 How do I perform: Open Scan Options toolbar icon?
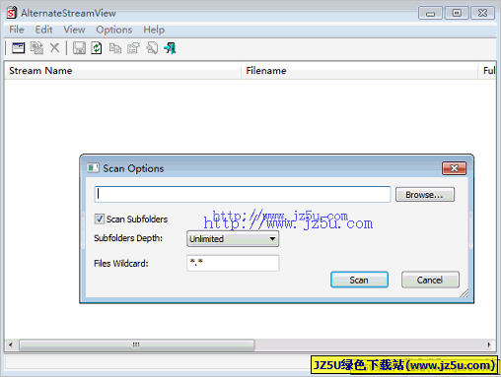click(x=18, y=48)
